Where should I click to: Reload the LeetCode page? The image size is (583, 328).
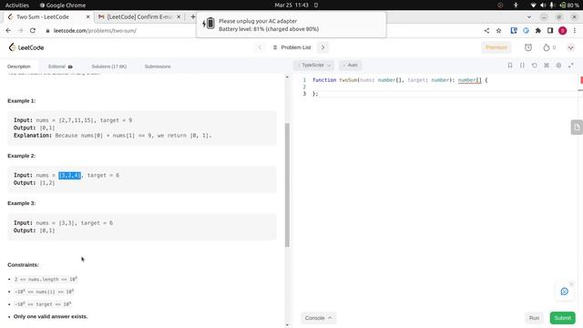(x=33, y=30)
